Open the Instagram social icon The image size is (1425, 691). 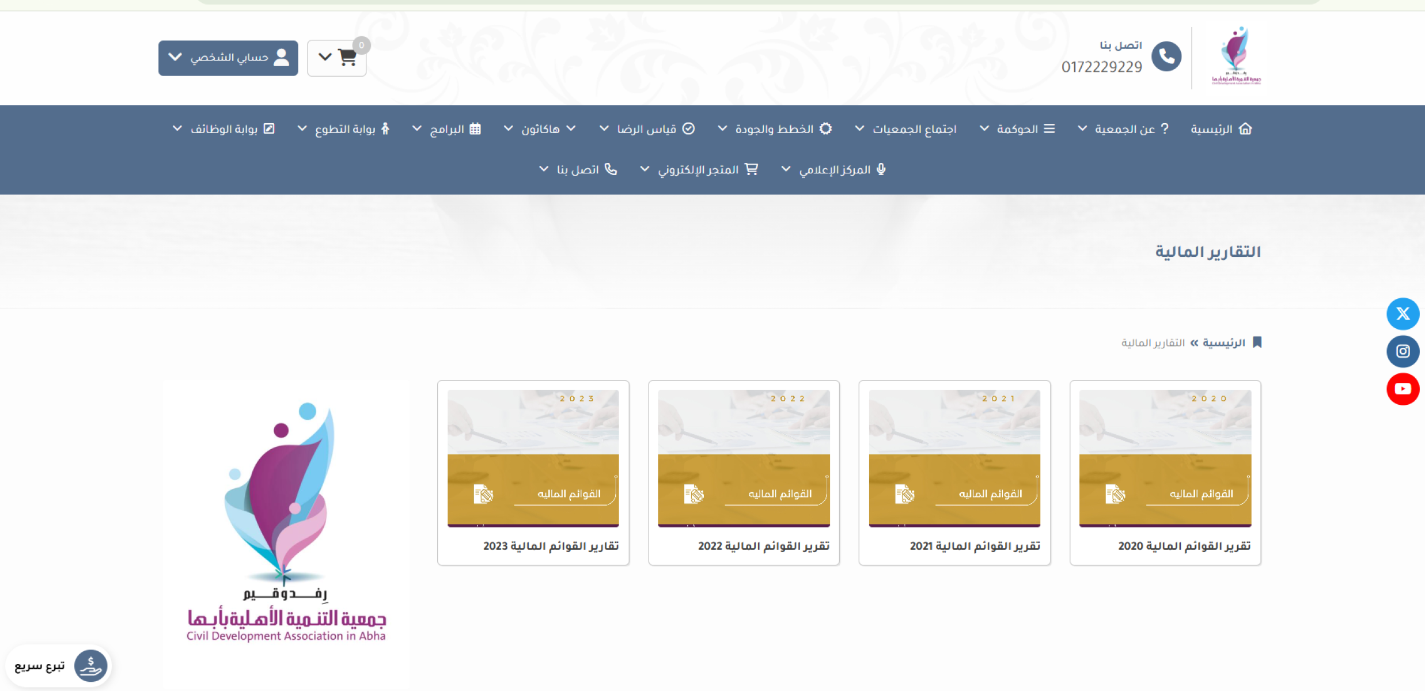(1403, 351)
